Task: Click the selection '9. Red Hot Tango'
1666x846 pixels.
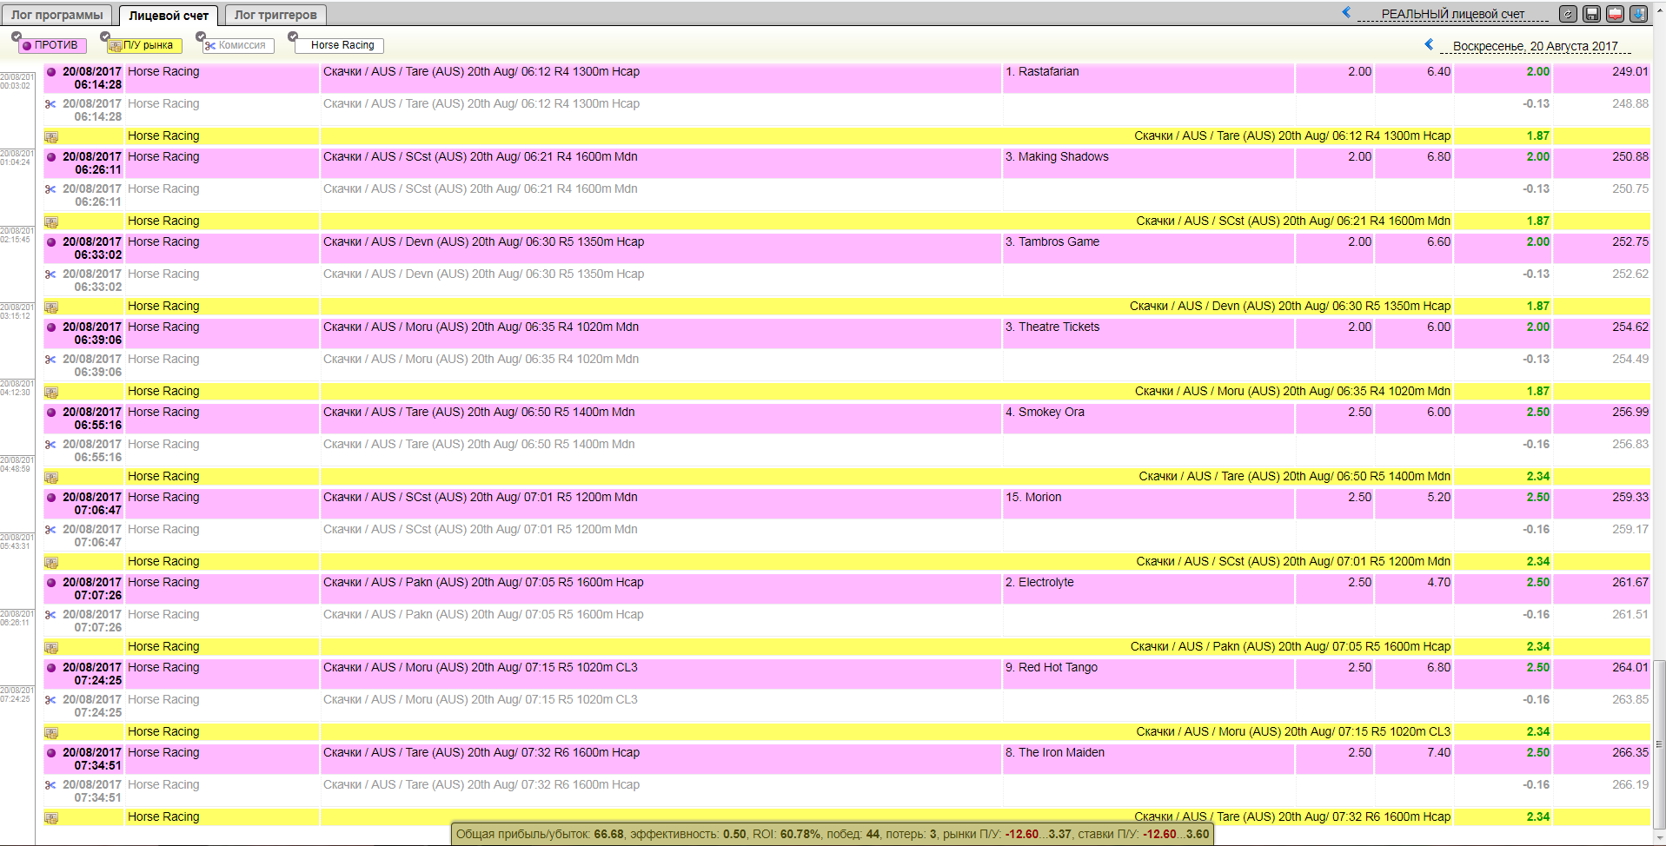Action: pos(1052,668)
